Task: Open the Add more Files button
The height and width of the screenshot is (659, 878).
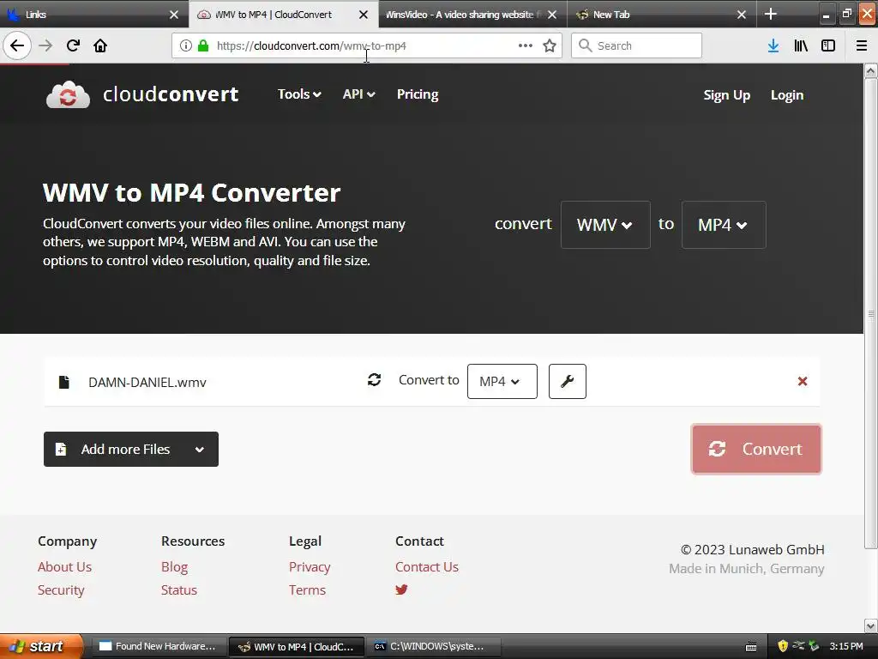Action: click(131, 449)
